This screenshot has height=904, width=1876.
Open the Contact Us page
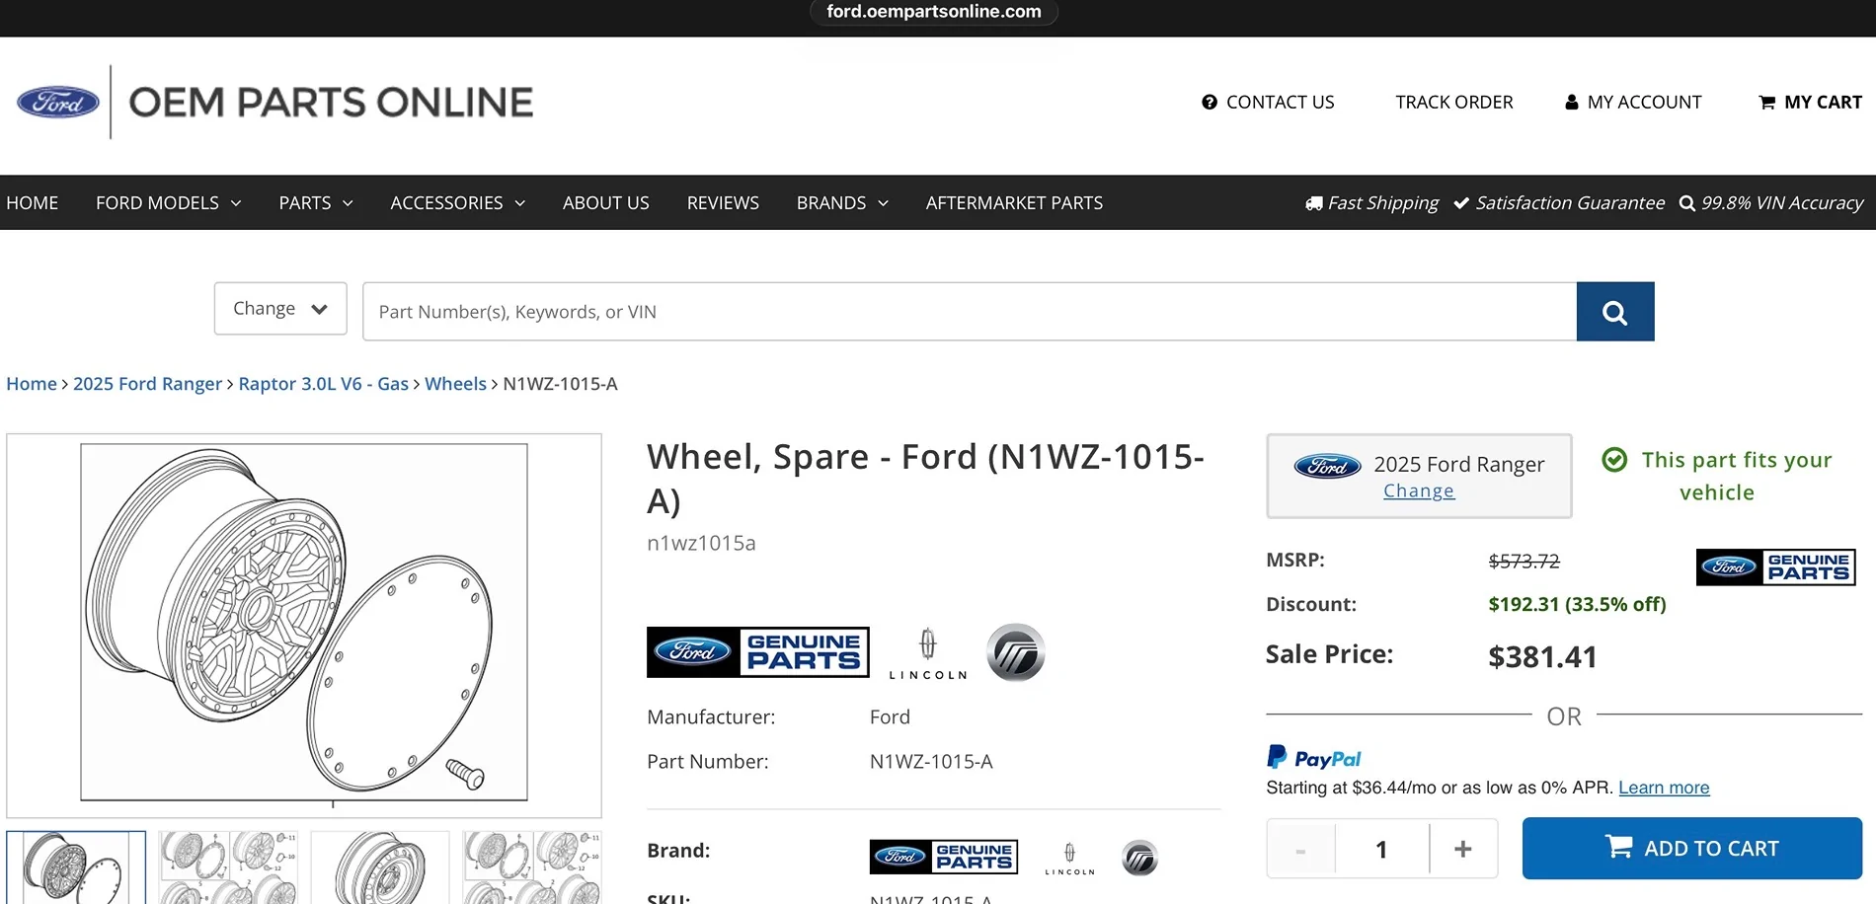pos(1268,102)
